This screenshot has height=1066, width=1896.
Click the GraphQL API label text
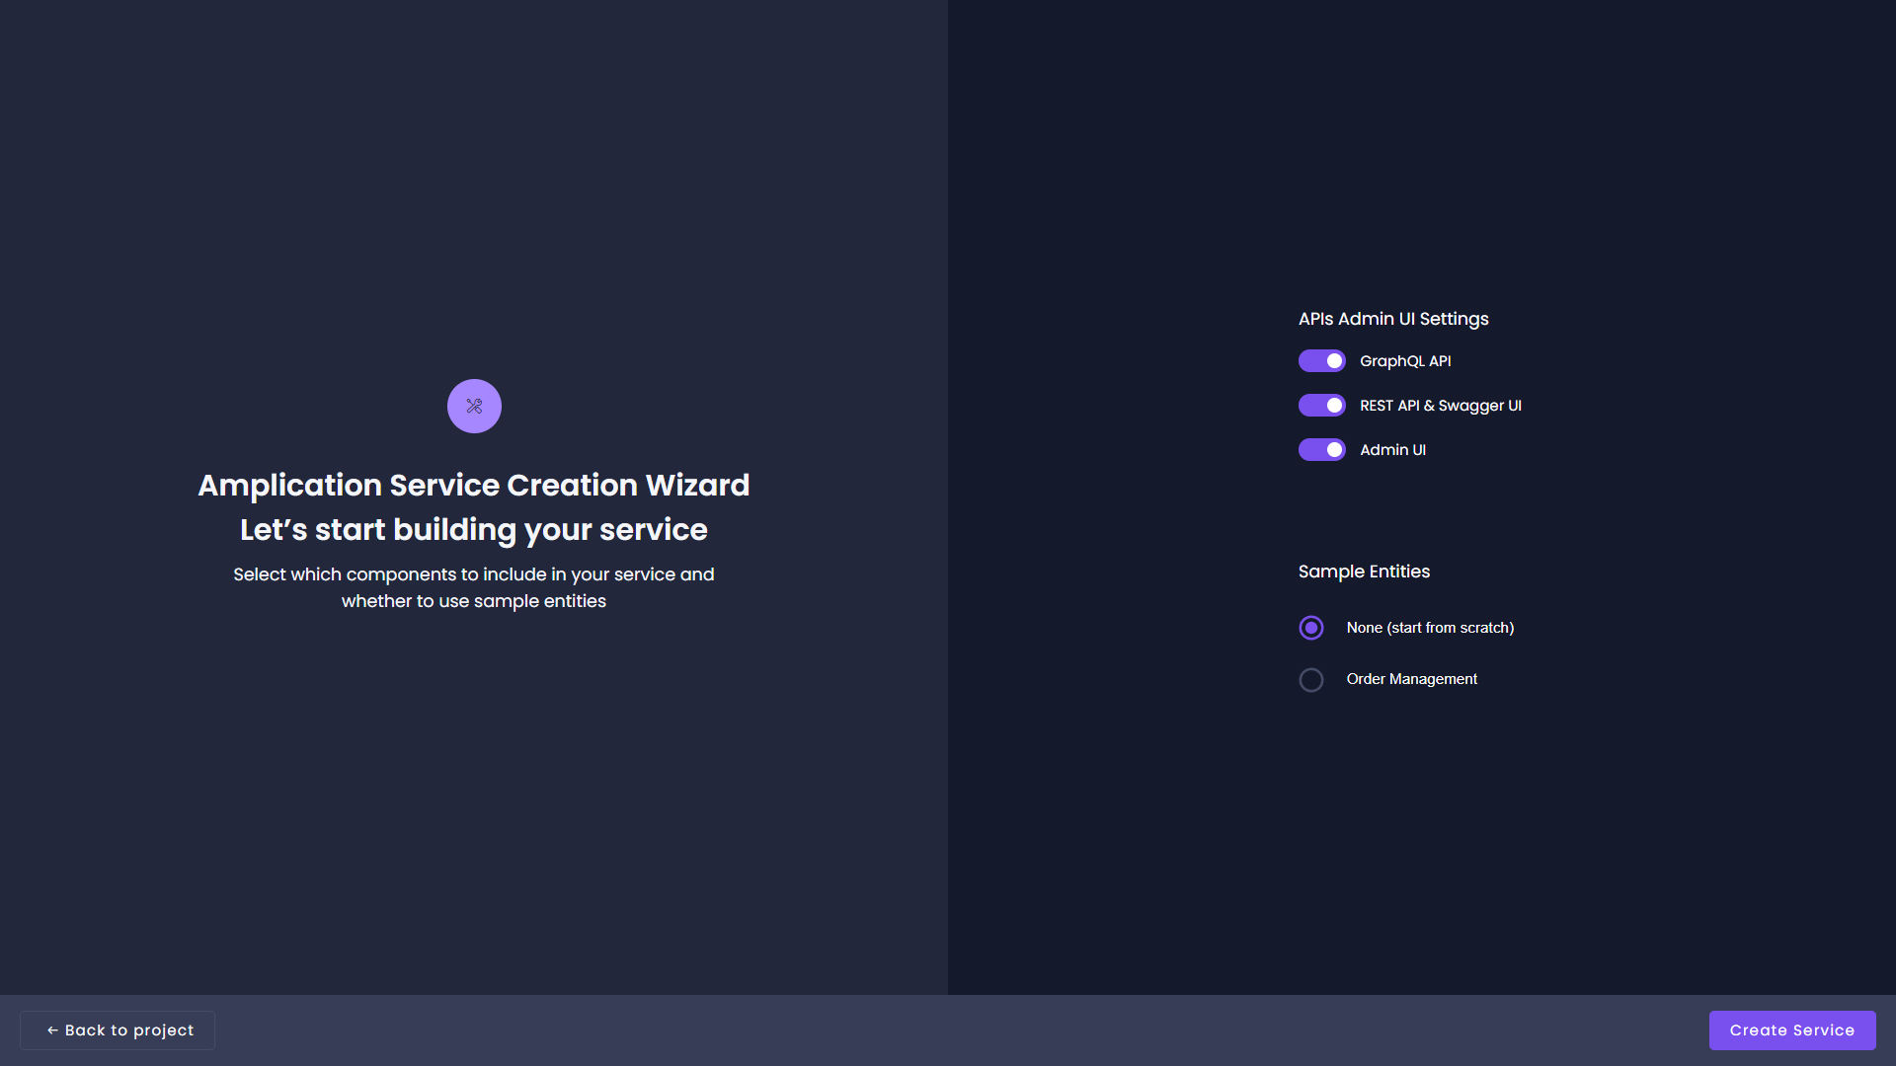1404,361
